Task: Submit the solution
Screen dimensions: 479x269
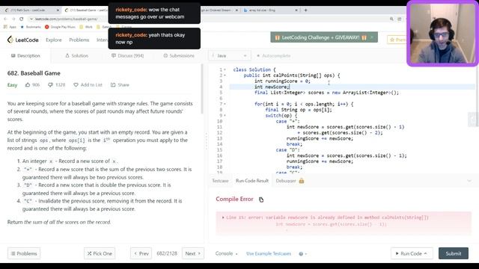Action: pyautogui.click(x=454, y=253)
